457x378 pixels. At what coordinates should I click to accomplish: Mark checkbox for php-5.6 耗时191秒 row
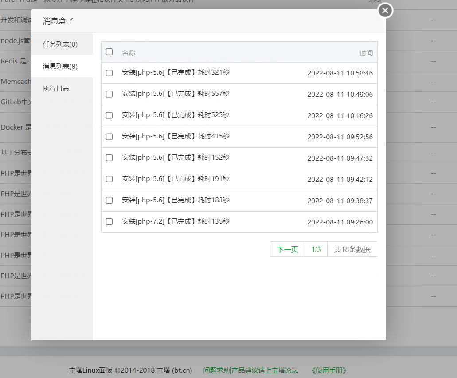coord(109,179)
